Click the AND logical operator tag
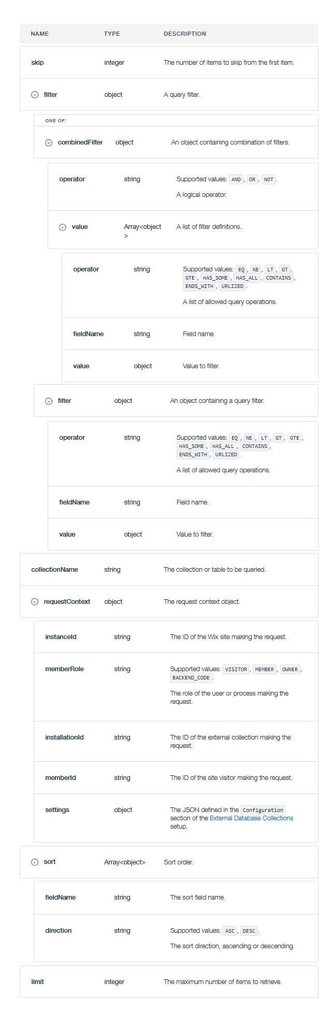 [236, 180]
